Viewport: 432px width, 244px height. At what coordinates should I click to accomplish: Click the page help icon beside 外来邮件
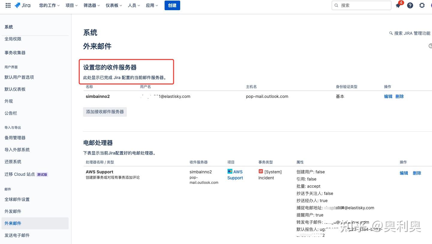point(430,46)
